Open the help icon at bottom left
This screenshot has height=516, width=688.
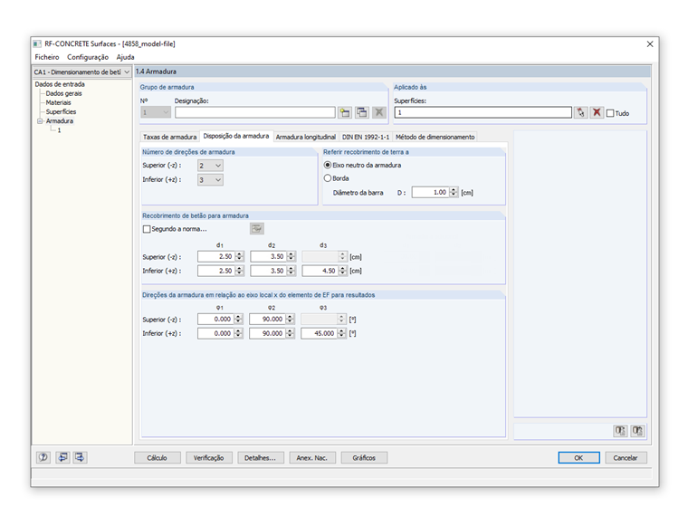(43, 457)
